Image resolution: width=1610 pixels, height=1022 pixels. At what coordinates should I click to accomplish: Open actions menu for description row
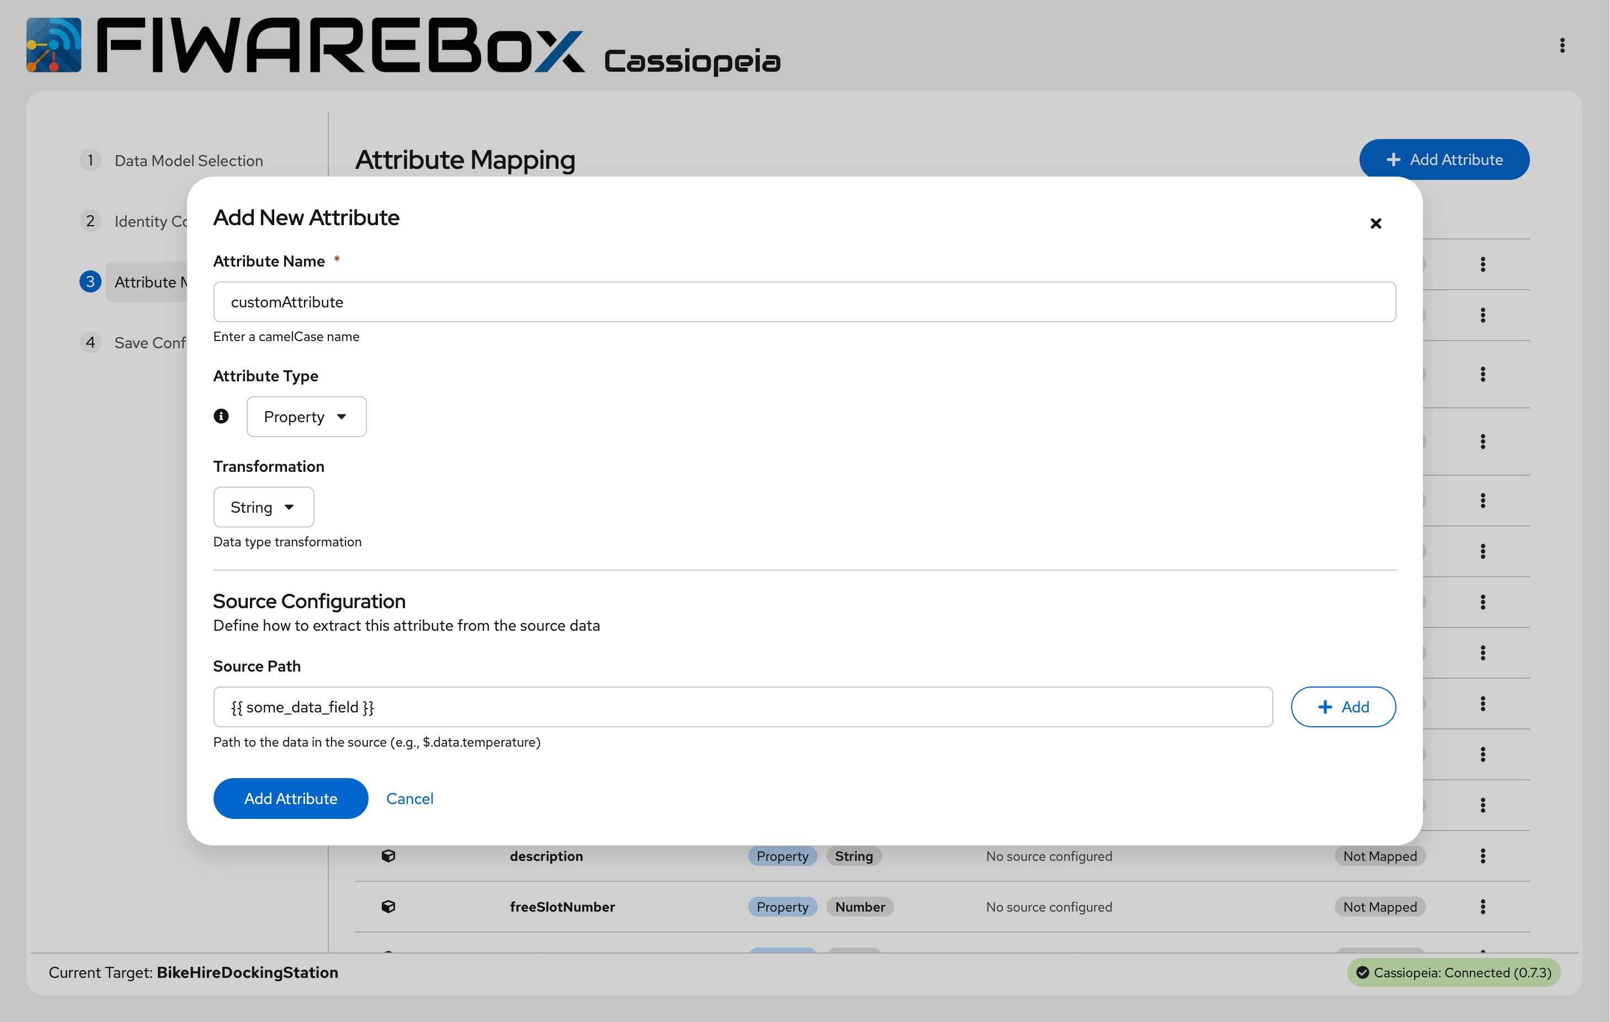(x=1483, y=856)
